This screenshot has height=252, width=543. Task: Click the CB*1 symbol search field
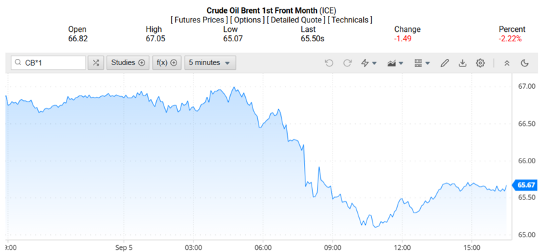(48, 63)
